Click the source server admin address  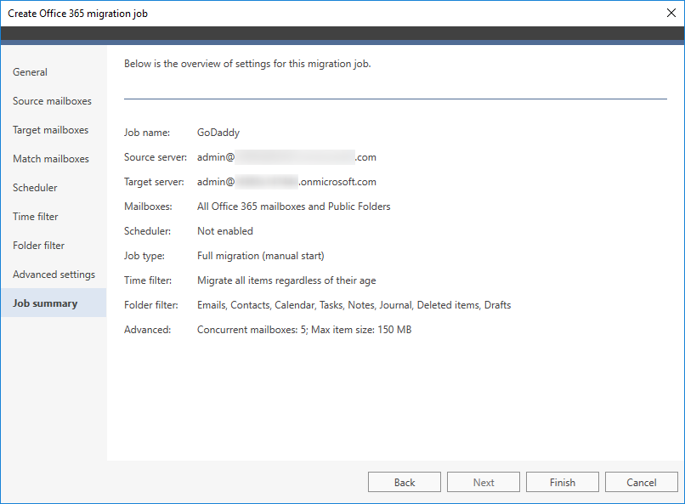pyautogui.click(x=286, y=157)
